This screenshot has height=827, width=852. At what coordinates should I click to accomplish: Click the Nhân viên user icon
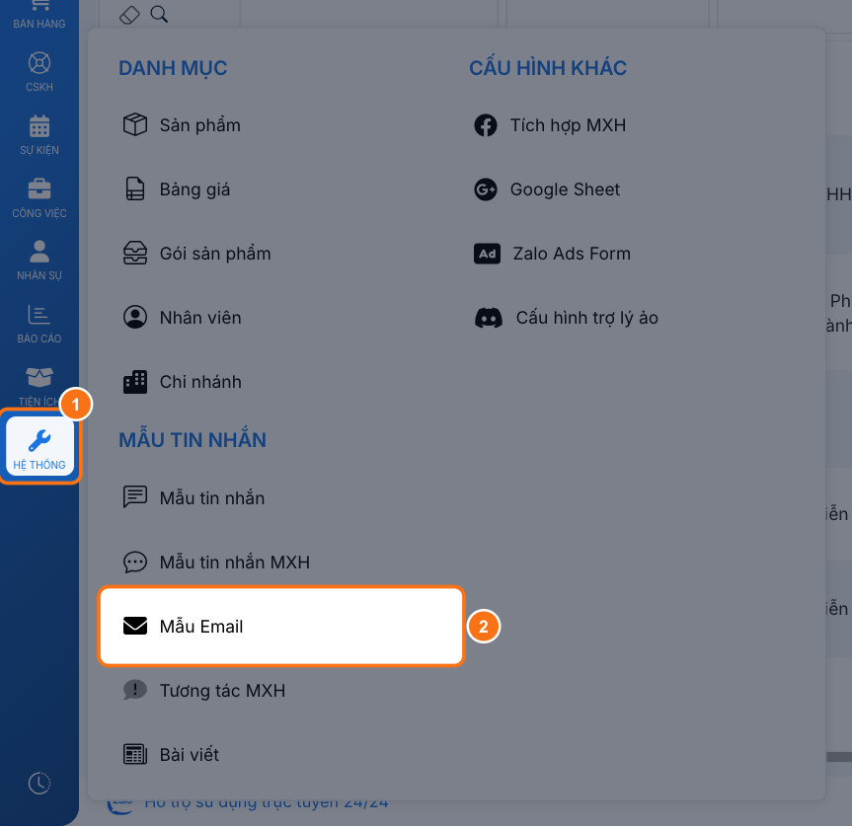pyautogui.click(x=134, y=317)
